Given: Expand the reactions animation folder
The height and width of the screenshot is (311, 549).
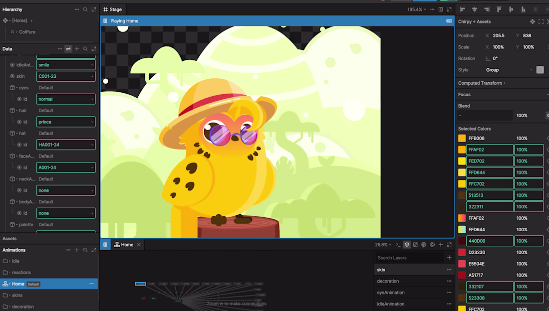Looking at the screenshot, I should pos(10,273).
